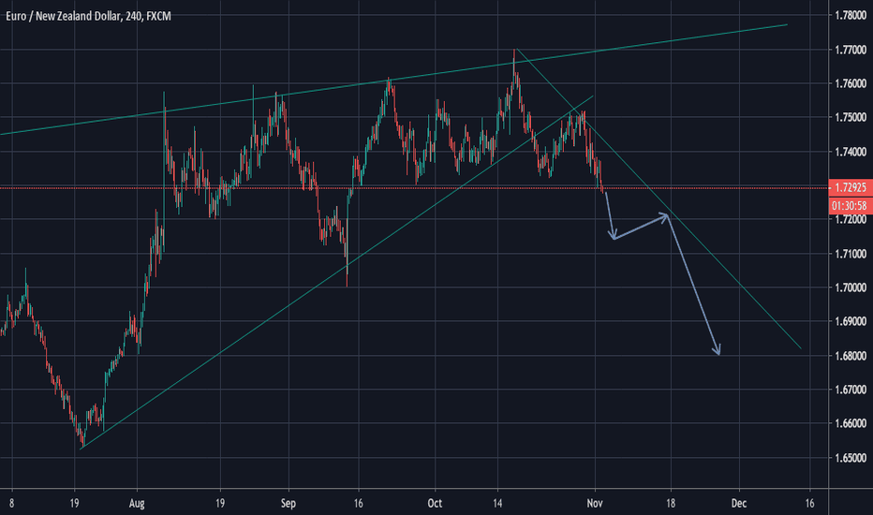Click the 1.69000 price axis label
This screenshot has width=873, height=515.
tap(851, 322)
